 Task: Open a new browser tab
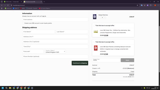pyautogui.click(x=44, y=2)
